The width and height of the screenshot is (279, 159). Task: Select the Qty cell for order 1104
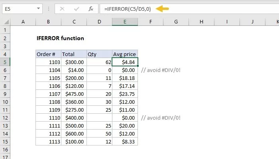(100, 70)
